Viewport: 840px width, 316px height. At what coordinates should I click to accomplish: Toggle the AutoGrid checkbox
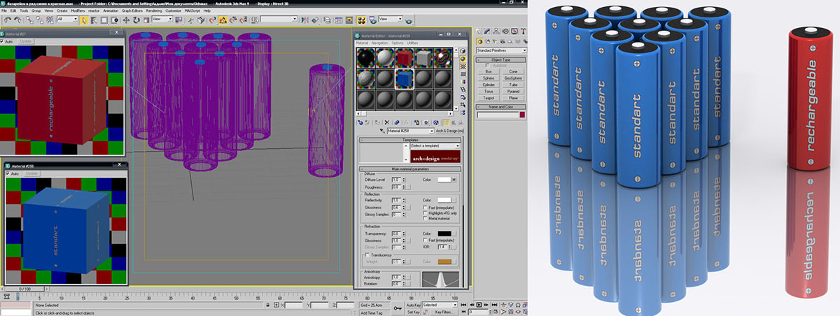coord(487,65)
